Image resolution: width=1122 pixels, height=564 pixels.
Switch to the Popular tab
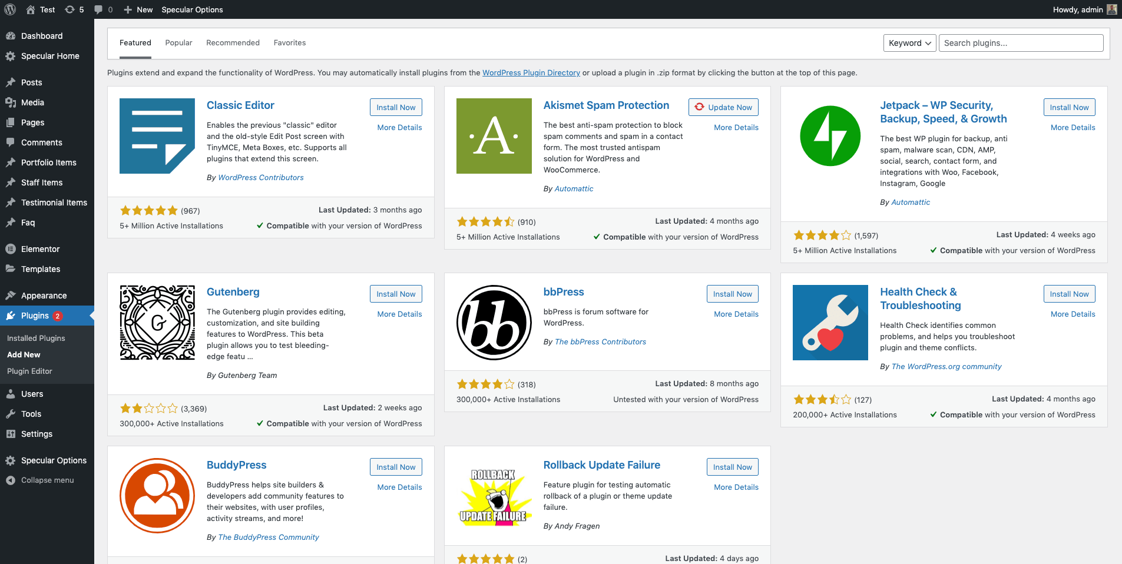click(178, 43)
